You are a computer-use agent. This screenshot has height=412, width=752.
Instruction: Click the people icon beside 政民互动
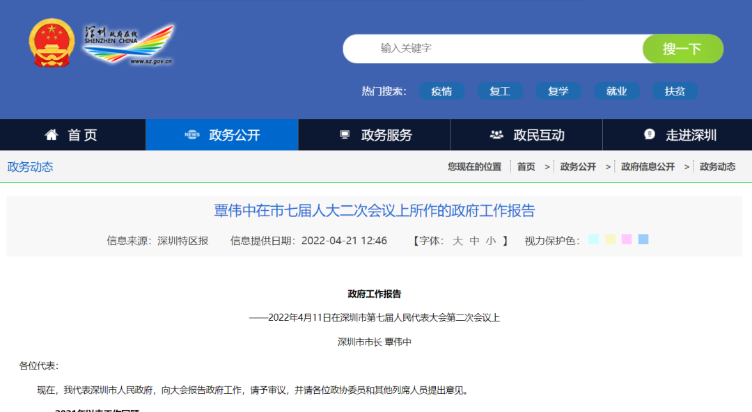click(496, 134)
